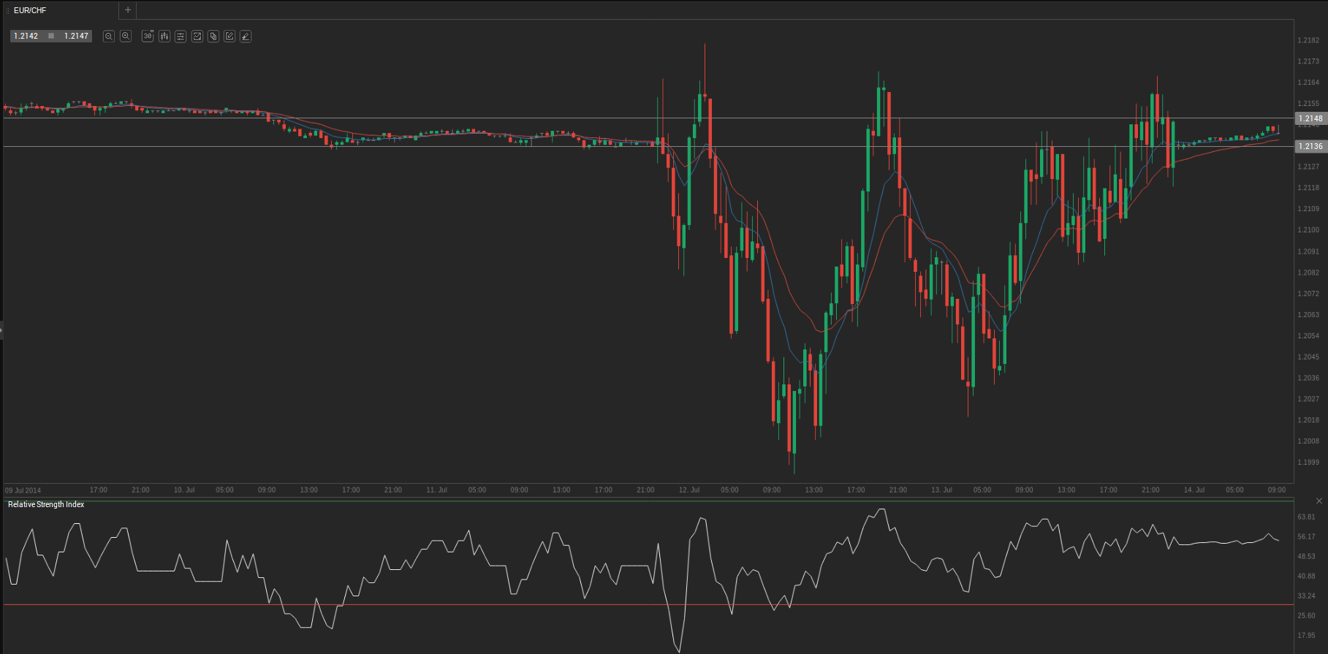Click the ask price 1.2147 button
The height and width of the screenshot is (654, 1328).
click(x=76, y=36)
